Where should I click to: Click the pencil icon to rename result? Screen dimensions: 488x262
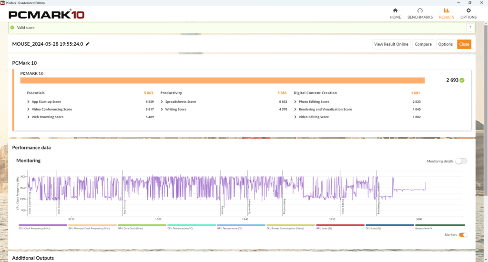(88, 44)
